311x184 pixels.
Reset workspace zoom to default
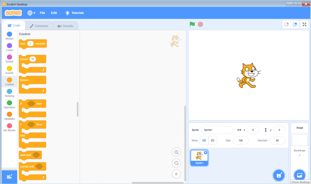pyautogui.click(x=176, y=174)
